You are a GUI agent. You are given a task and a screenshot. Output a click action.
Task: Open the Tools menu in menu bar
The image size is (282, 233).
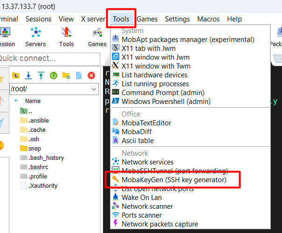[x=121, y=19]
